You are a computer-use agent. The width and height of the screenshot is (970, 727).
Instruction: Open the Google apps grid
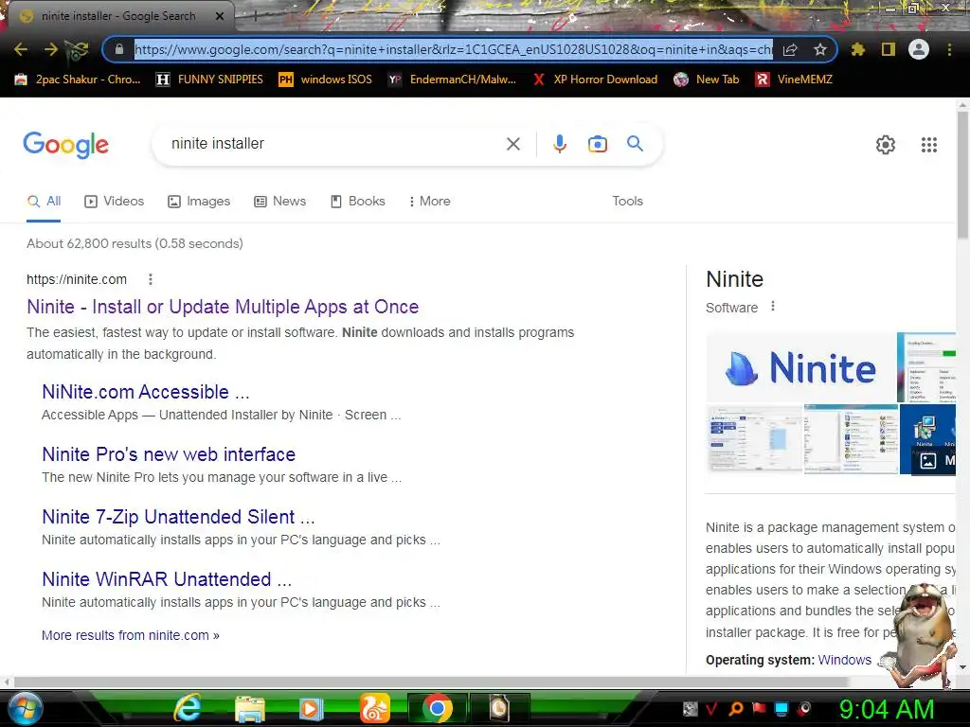[929, 145]
